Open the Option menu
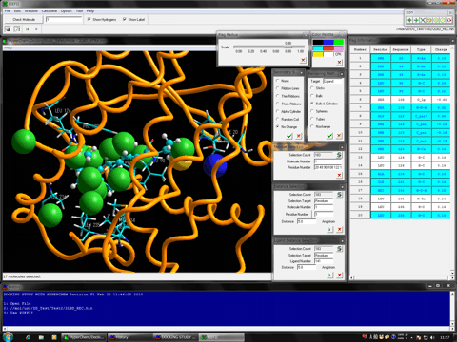Screen dimensions: 457x342 (67, 10)
